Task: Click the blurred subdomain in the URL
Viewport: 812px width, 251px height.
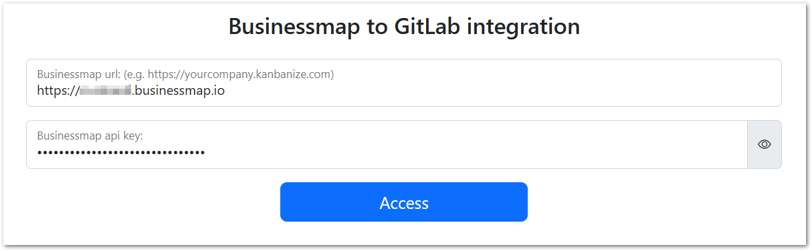Action: (x=105, y=91)
